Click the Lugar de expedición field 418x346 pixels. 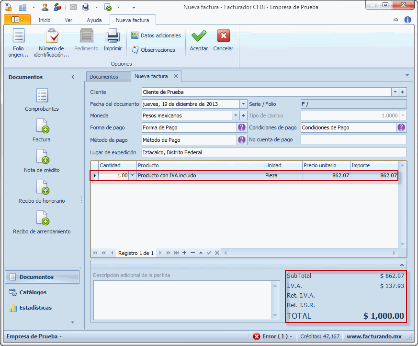coord(274,152)
